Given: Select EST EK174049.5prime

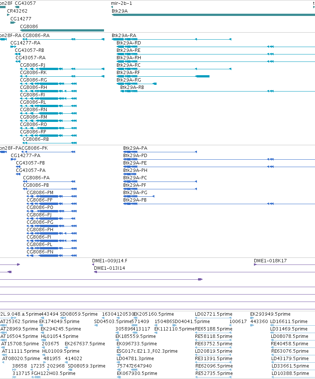Looking at the screenshot, I should pyautogui.click(x=60, y=322).
